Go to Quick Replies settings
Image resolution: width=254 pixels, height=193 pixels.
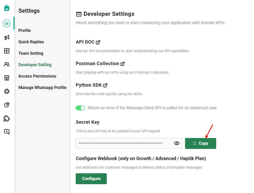pos(31,42)
